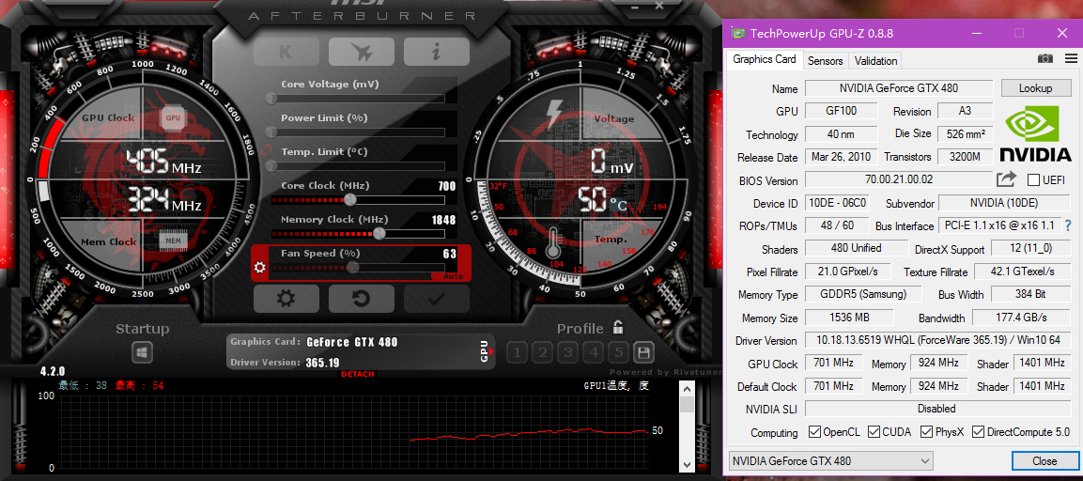This screenshot has height=481, width=1083.
Task: Click the GPU temperature monitoring graph
Action: 353,432
